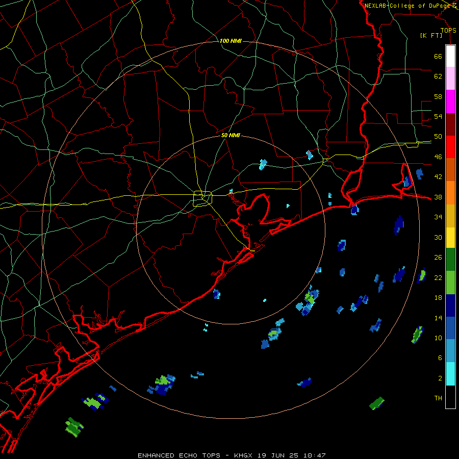Select the 62 value on the legend
The width and height of the screenshot is (459, 459).
point(438,76)
